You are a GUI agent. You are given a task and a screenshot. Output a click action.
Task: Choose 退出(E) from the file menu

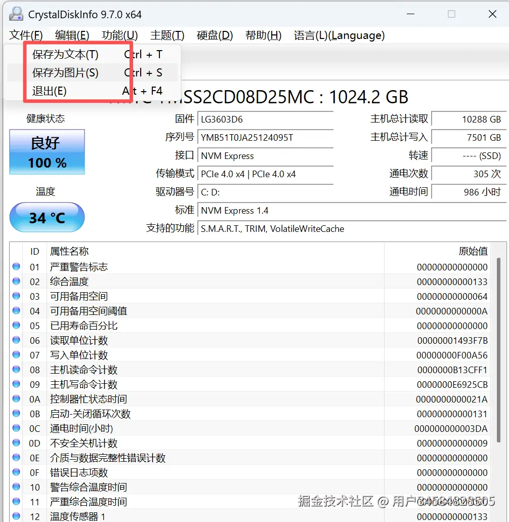click(x=93, y=91)
